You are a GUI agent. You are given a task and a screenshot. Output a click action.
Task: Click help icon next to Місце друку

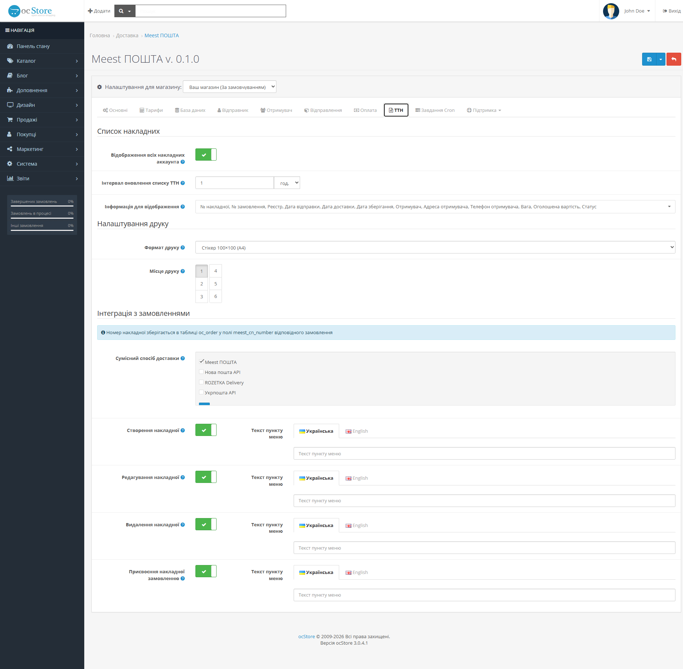pyautogui.click(x=183, y=271)
